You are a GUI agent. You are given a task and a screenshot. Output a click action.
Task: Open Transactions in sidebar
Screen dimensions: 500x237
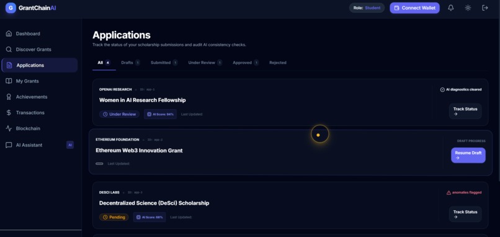[x=40, y=112]
